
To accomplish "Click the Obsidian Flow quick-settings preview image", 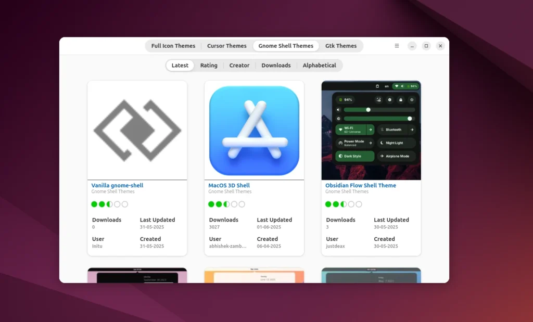I will 371,130.
